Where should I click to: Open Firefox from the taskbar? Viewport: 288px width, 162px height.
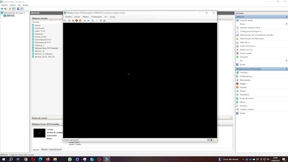(x=48, y=159)
